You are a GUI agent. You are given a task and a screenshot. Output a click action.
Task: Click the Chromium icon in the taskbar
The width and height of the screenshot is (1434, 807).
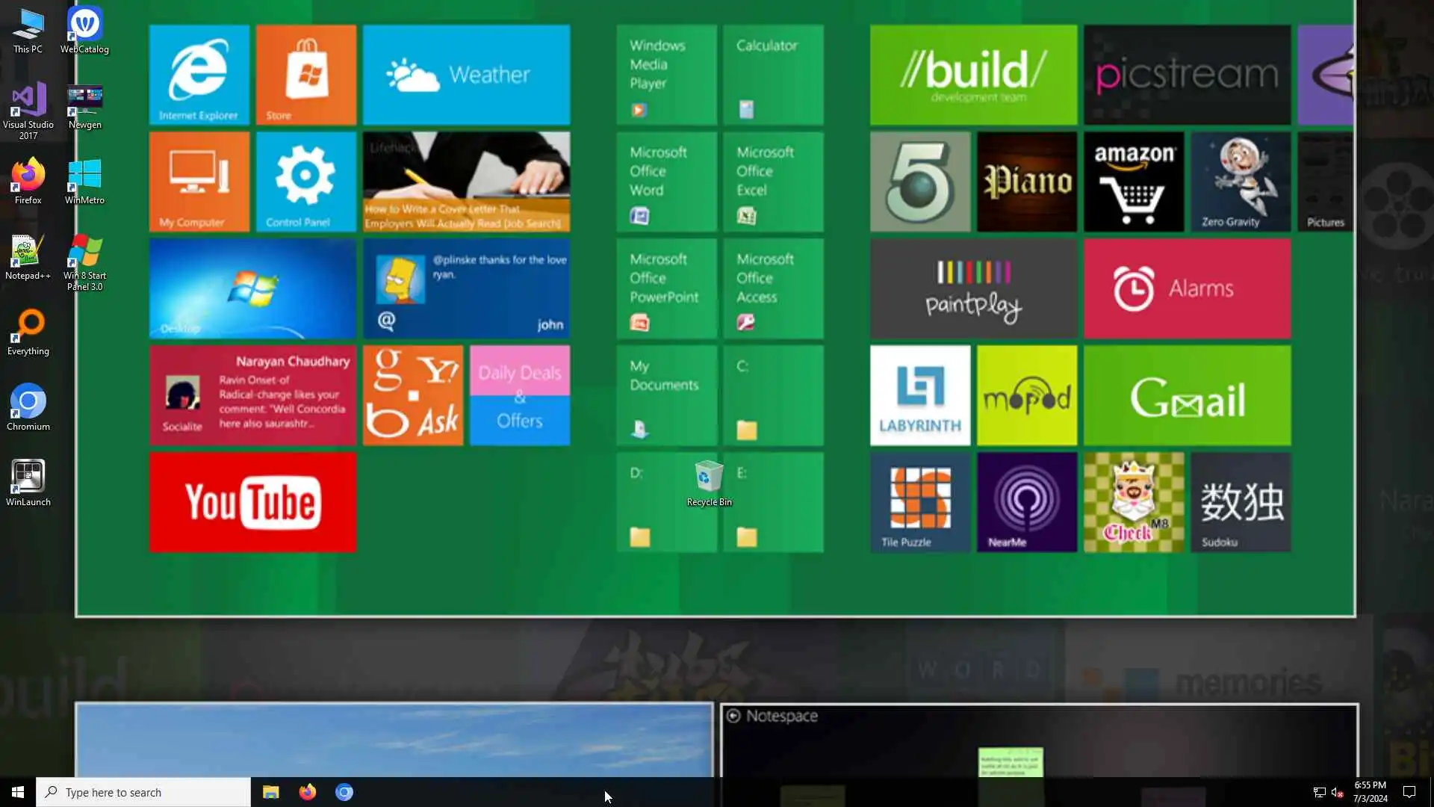[344, 792]
